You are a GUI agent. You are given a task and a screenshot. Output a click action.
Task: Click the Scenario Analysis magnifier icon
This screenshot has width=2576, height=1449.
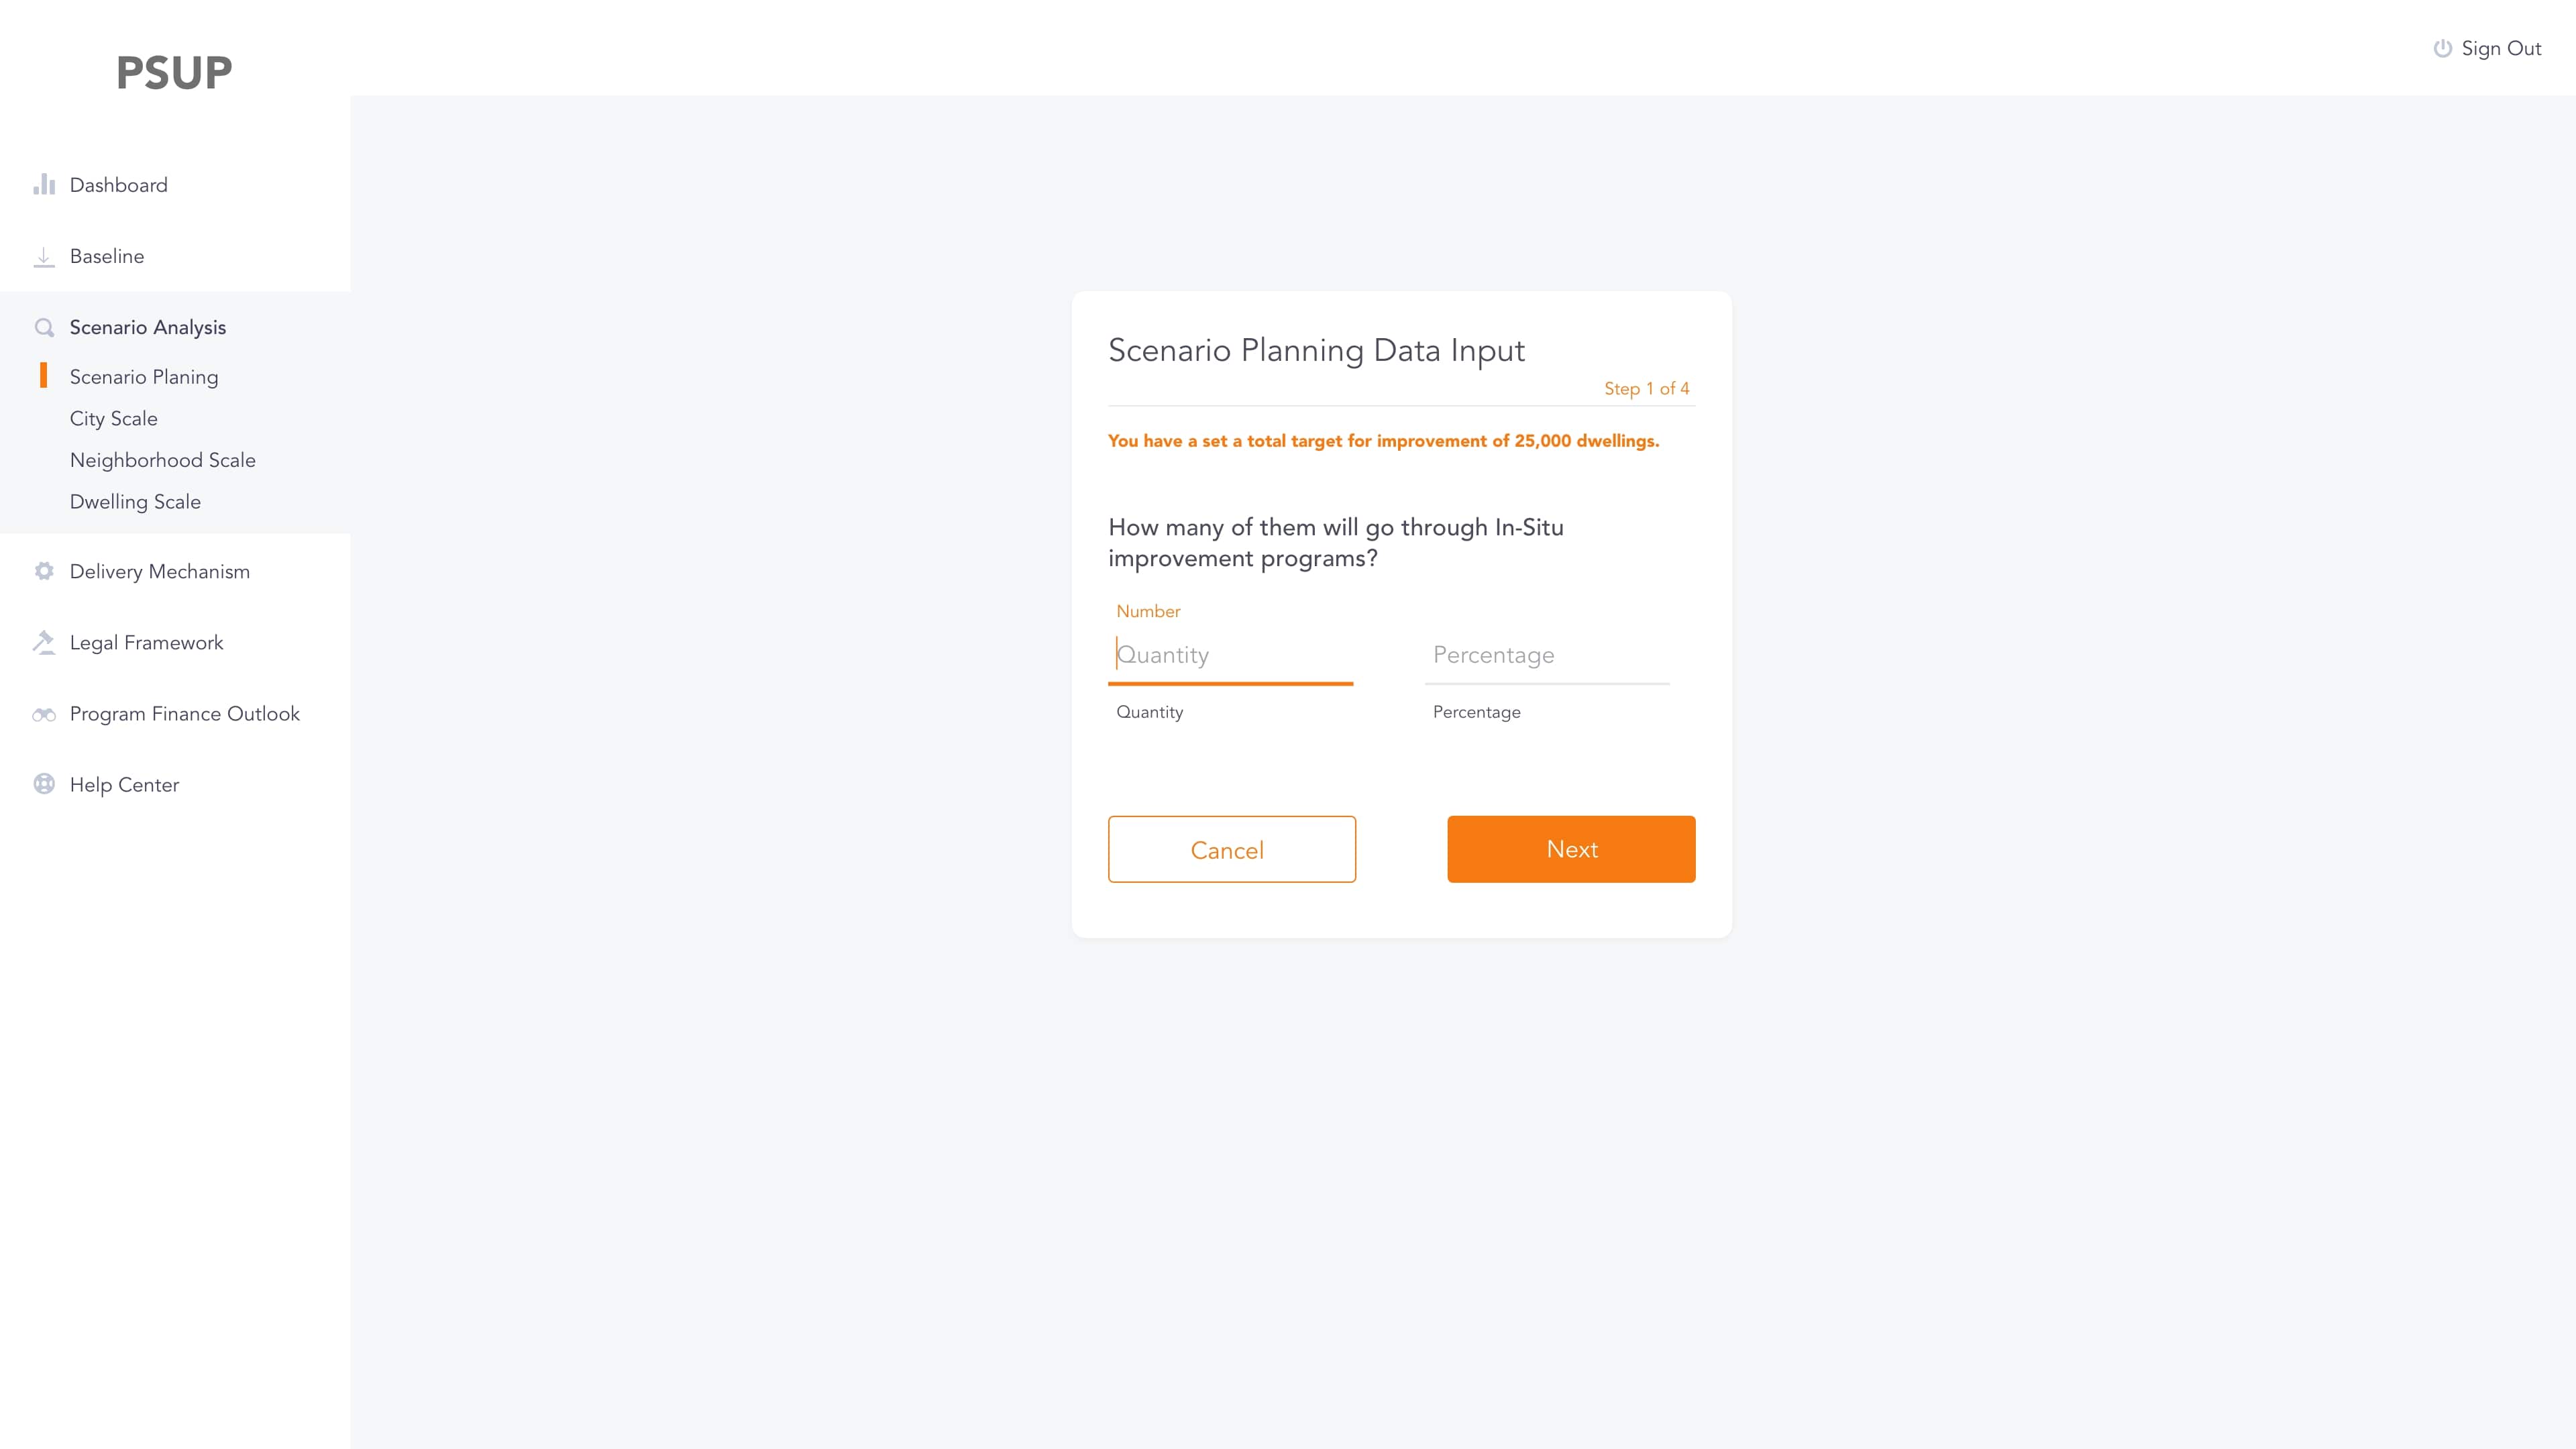(x=44, y=328)
